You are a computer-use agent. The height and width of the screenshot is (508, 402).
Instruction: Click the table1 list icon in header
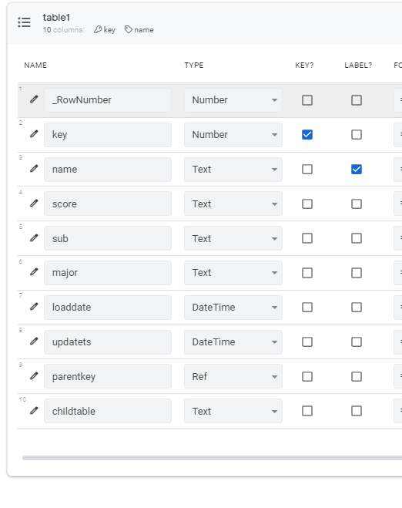coord(25,22)
